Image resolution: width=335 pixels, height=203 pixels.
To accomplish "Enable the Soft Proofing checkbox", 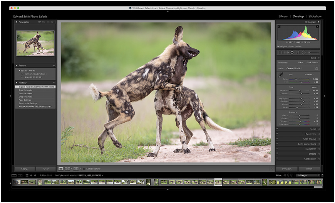I will tap(84, 168).
